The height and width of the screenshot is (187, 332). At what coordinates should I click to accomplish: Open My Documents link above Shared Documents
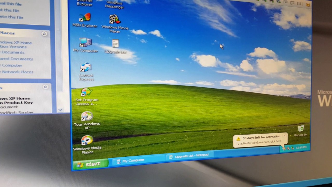click(12, 52)
